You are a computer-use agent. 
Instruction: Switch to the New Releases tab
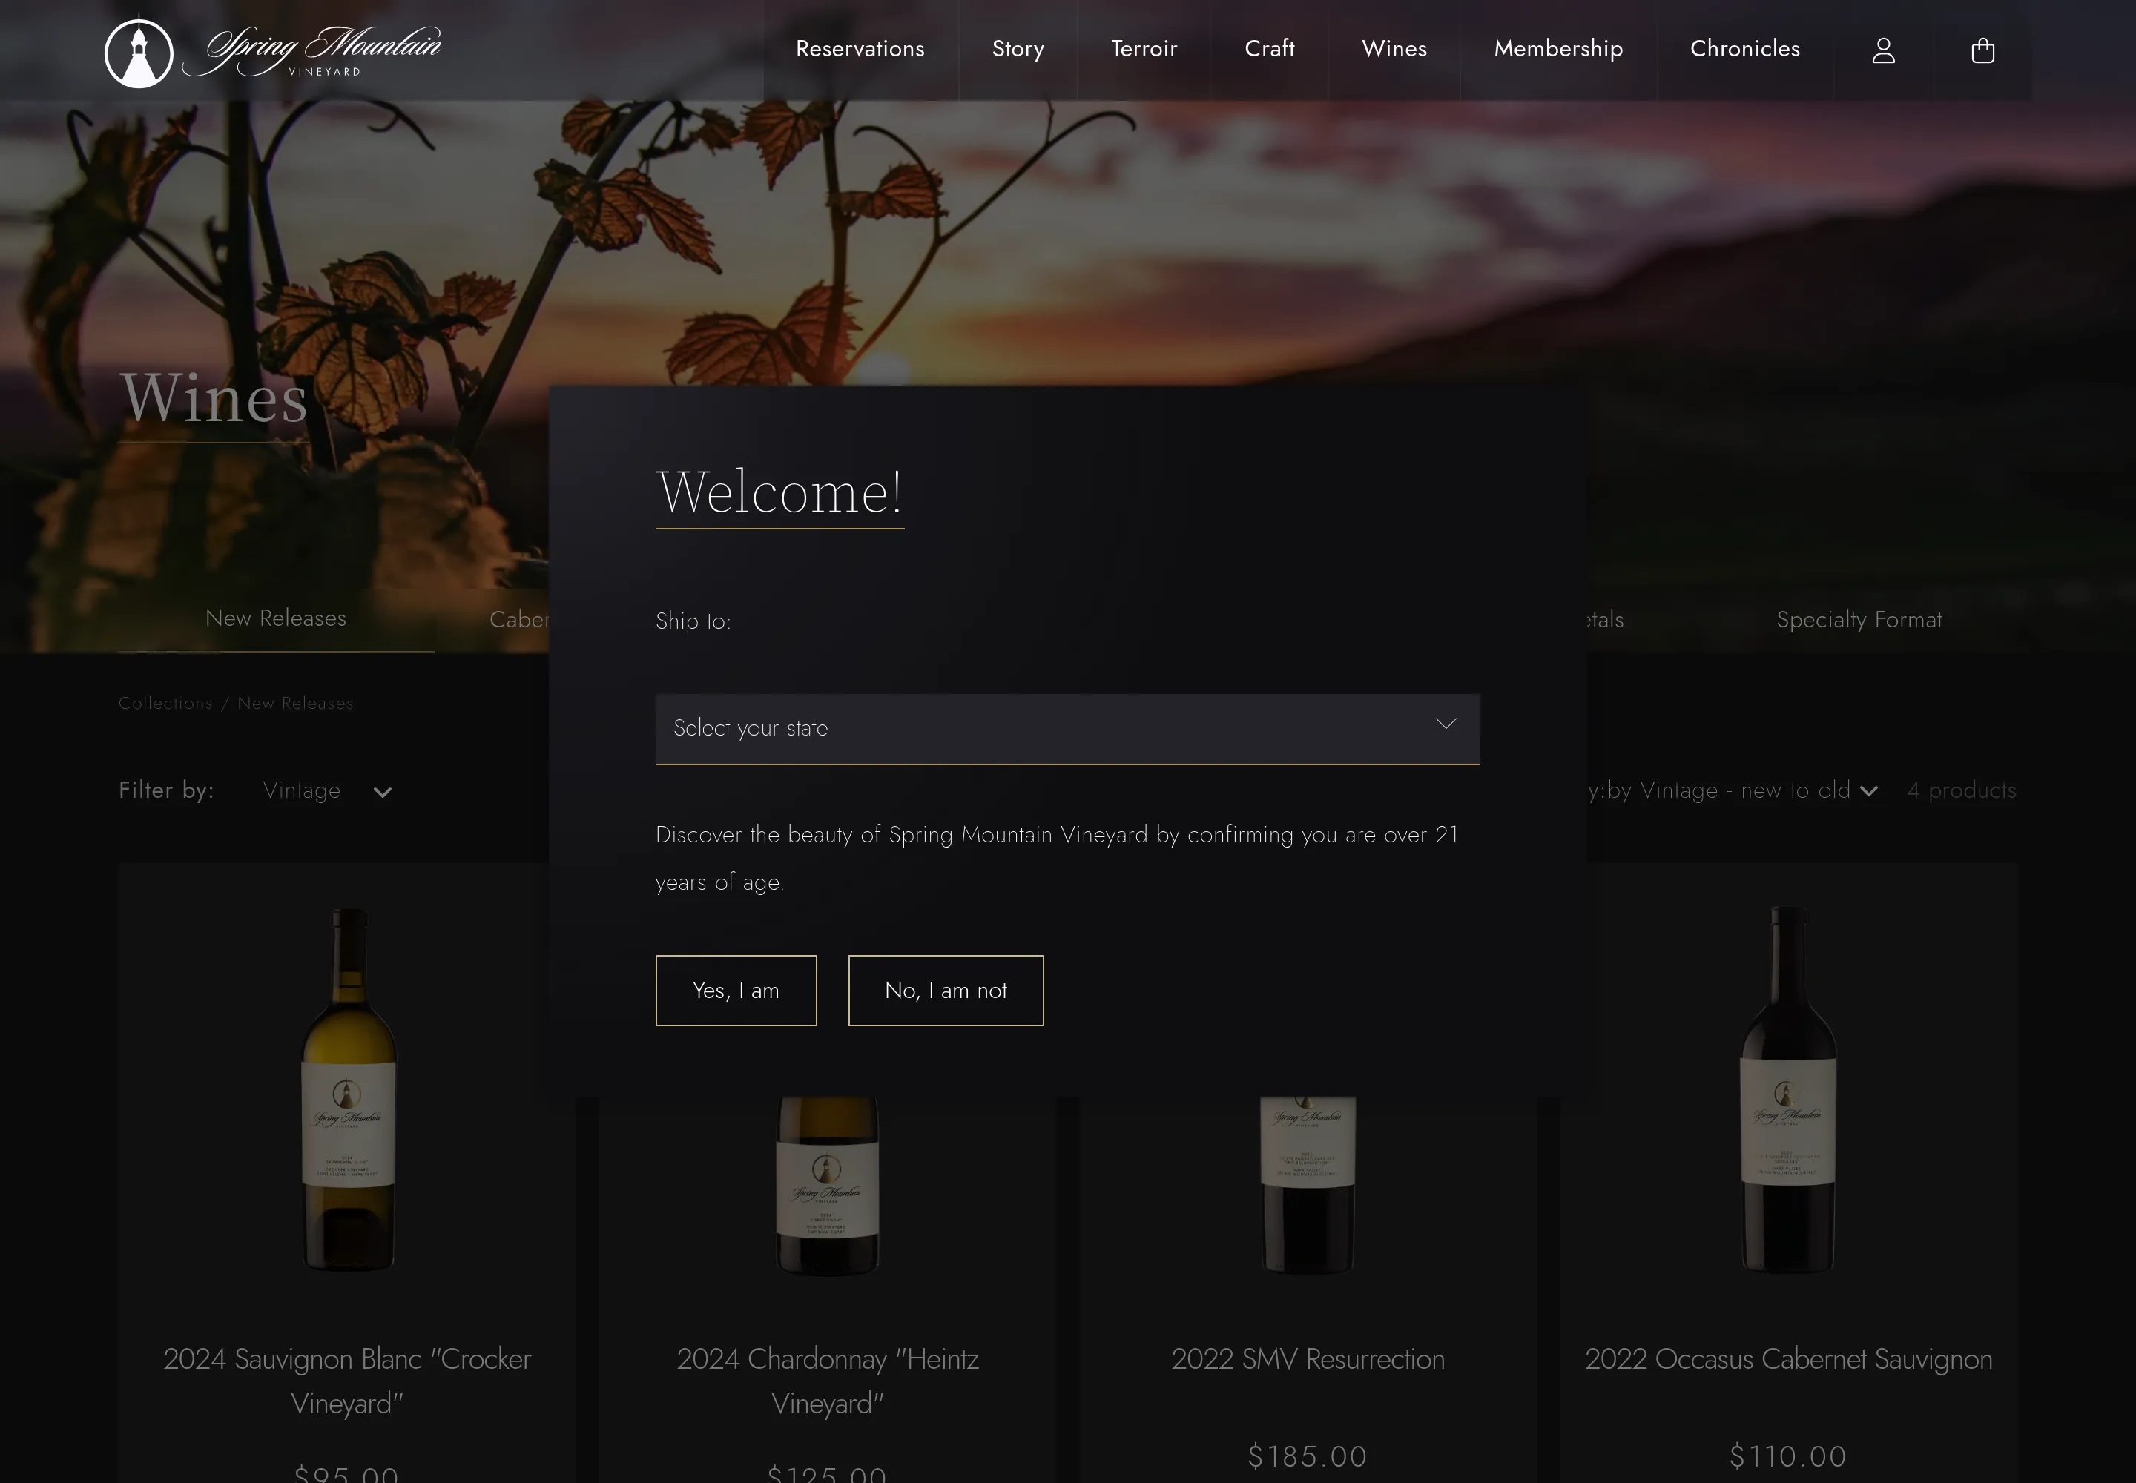(x=276, y=619)
